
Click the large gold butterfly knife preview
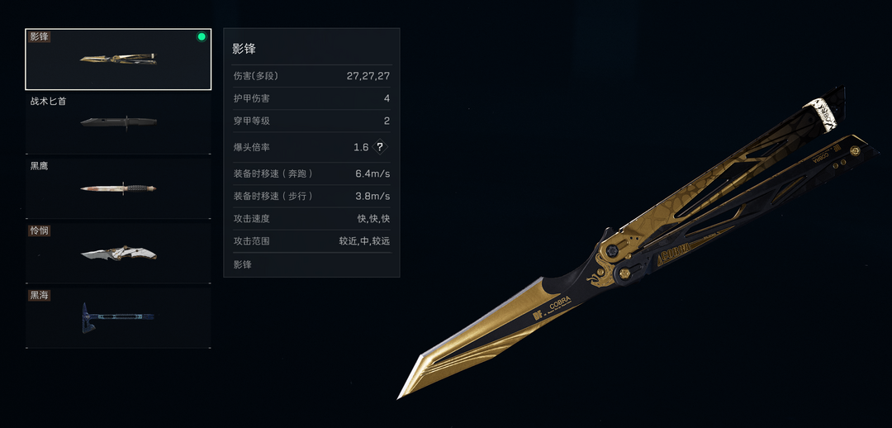(x=638, y=242)
